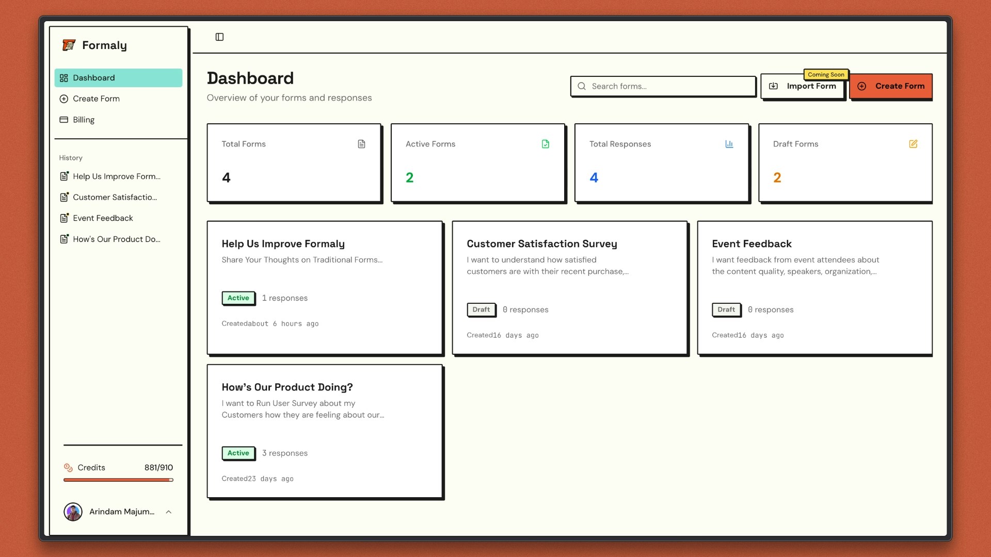Open the Arindam Majum... account menu
Image resolution: width=991 pixels, height=557 pixels.
122,512
